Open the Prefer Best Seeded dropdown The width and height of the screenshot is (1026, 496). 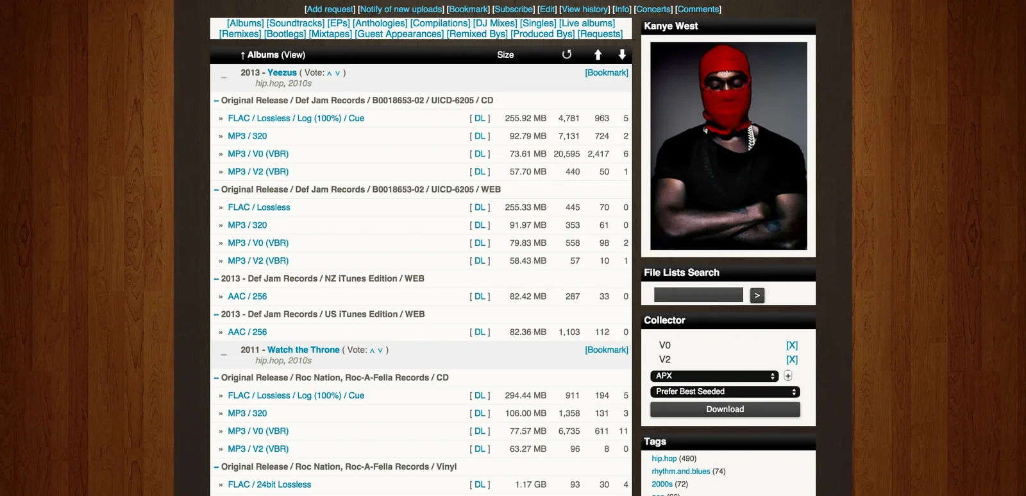point(725,391)
